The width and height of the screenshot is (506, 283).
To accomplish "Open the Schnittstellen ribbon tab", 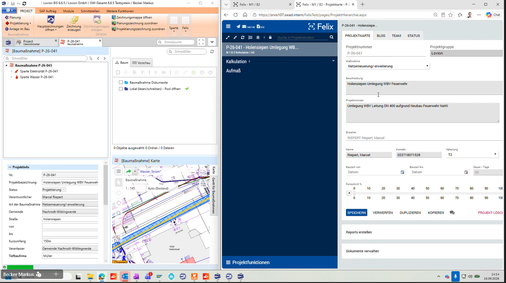I will 90,11.
